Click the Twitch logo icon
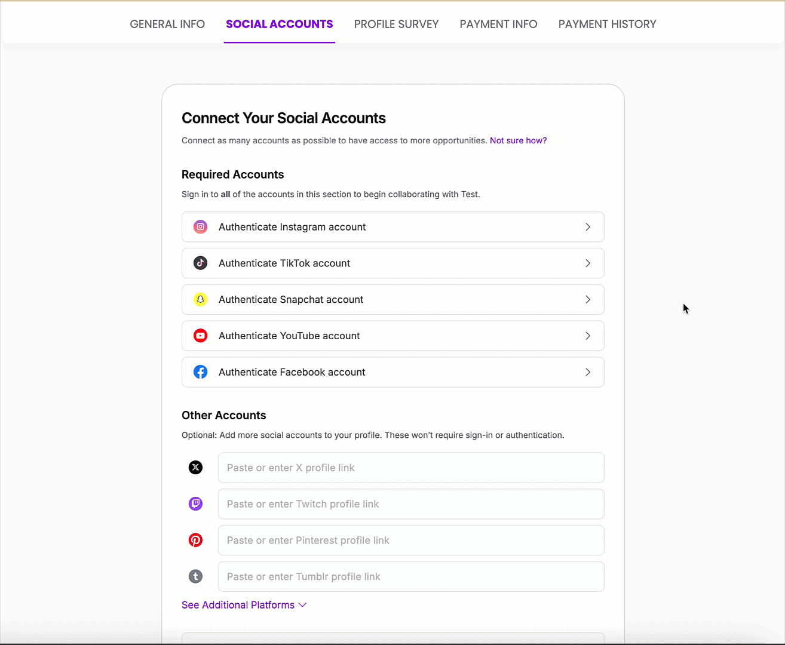The width and height of the screenshot is (785, 645). (195, 504)
